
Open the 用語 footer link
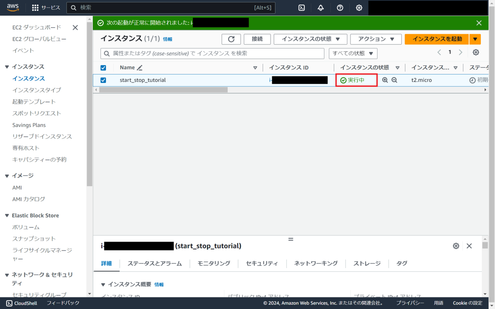(438, 303)
